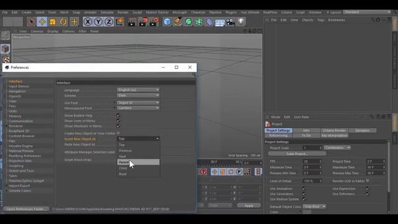
Task: Select the Live Selection arrow tool
Action: (32, 22)
